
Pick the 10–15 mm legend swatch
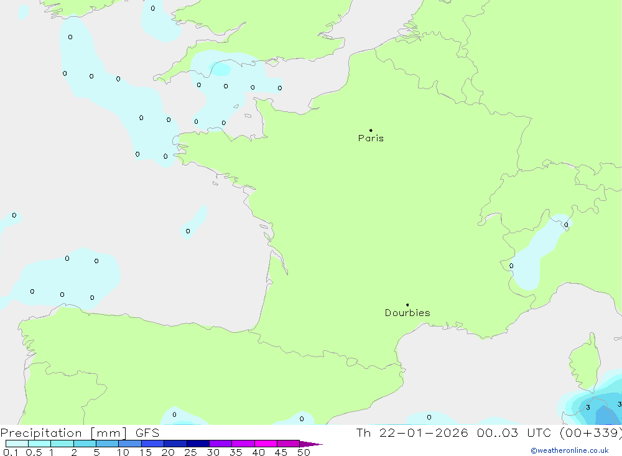point(130,444)
